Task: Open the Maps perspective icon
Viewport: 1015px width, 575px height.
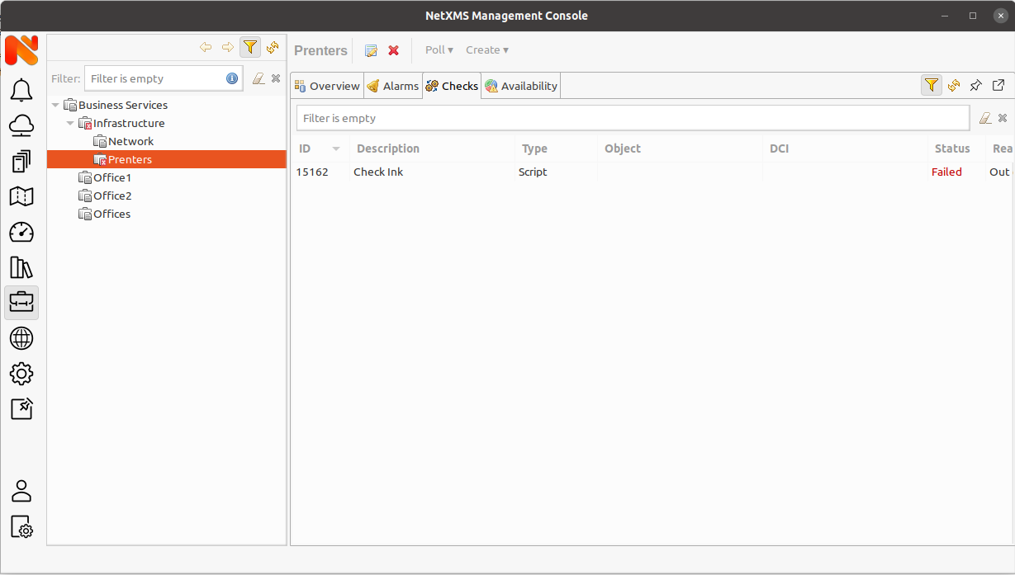Action: (21, 196)
